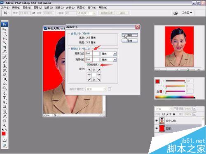The height and width of the screenshot is (154, 206).
Task: Select the History Brush tool
Action: click(x=5, y=70)
